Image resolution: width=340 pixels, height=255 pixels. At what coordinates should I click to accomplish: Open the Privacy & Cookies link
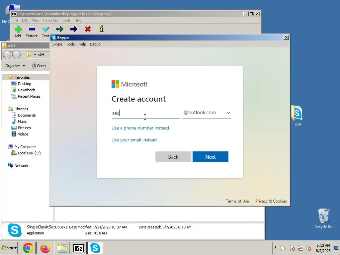(271, 201)
